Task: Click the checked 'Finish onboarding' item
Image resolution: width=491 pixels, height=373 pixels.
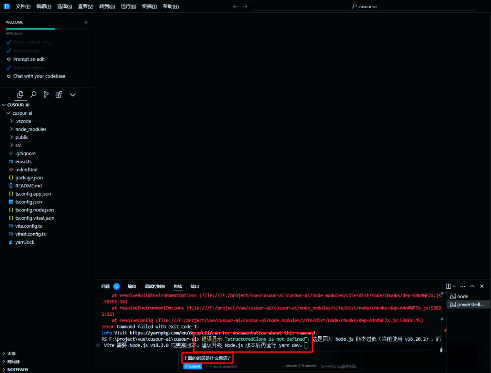Action: [x=32, y=42]
